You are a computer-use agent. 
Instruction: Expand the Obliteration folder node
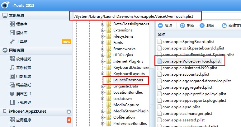tap(102, 117)
